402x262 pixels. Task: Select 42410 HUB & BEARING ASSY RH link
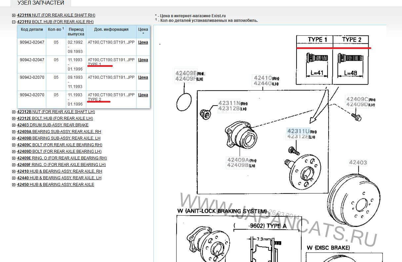click(x=60, y=171)
